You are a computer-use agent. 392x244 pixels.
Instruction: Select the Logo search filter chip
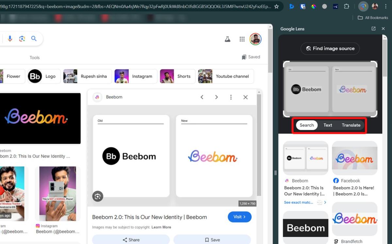[x=43, y=76]
